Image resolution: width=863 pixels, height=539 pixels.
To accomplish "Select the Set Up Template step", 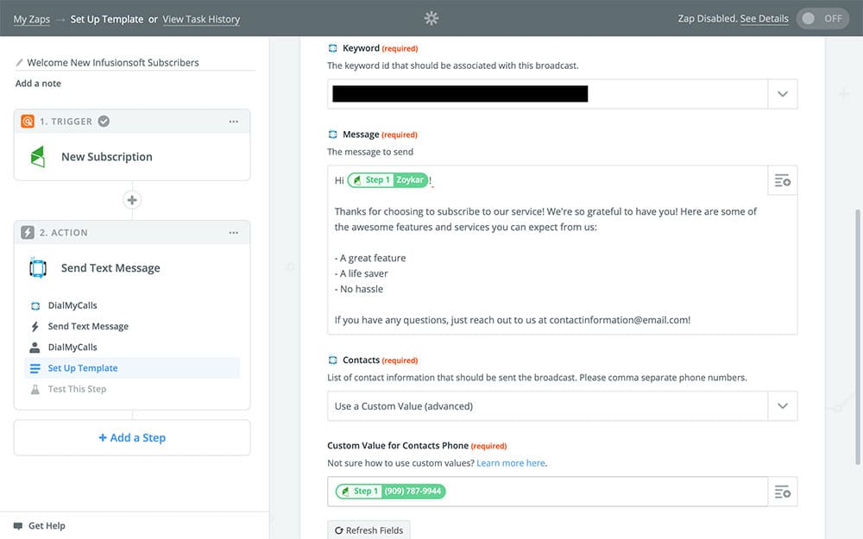I will point(83,368).
